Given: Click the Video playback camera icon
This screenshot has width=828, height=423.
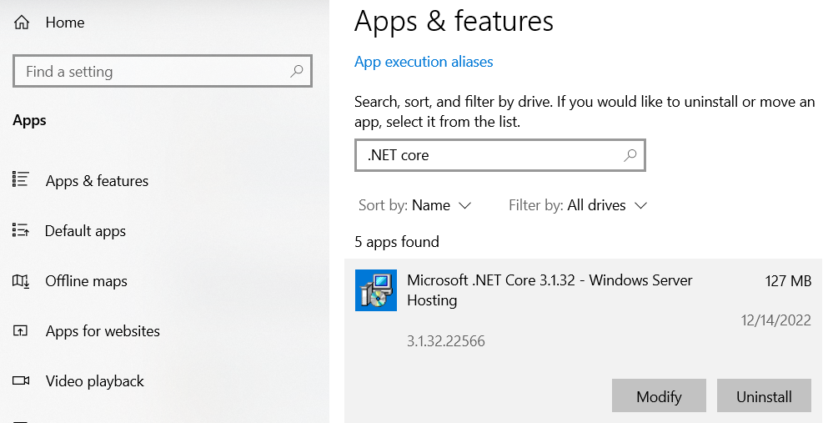Looking at the screenshot, I should point(21,380).
